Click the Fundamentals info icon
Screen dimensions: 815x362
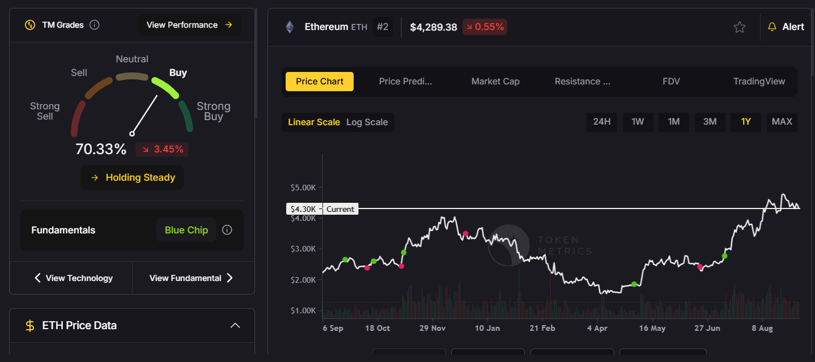227,230
